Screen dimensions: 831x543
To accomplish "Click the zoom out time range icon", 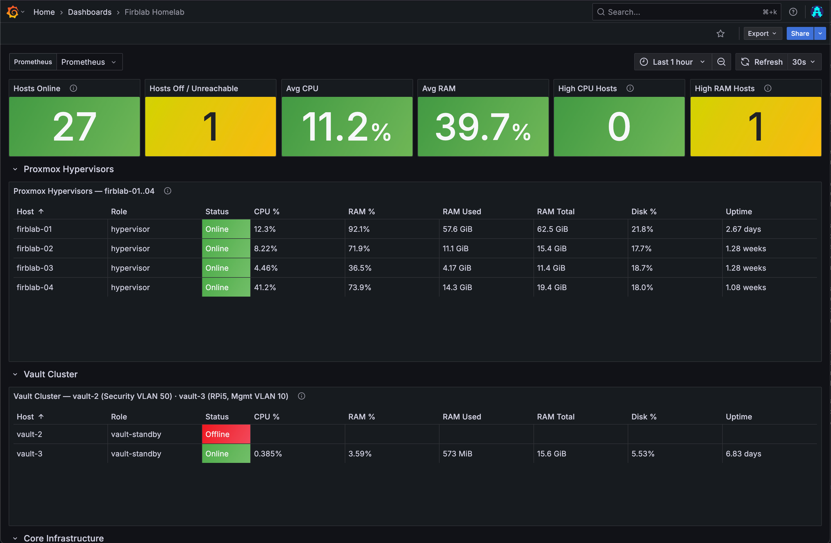I will 721,62.
